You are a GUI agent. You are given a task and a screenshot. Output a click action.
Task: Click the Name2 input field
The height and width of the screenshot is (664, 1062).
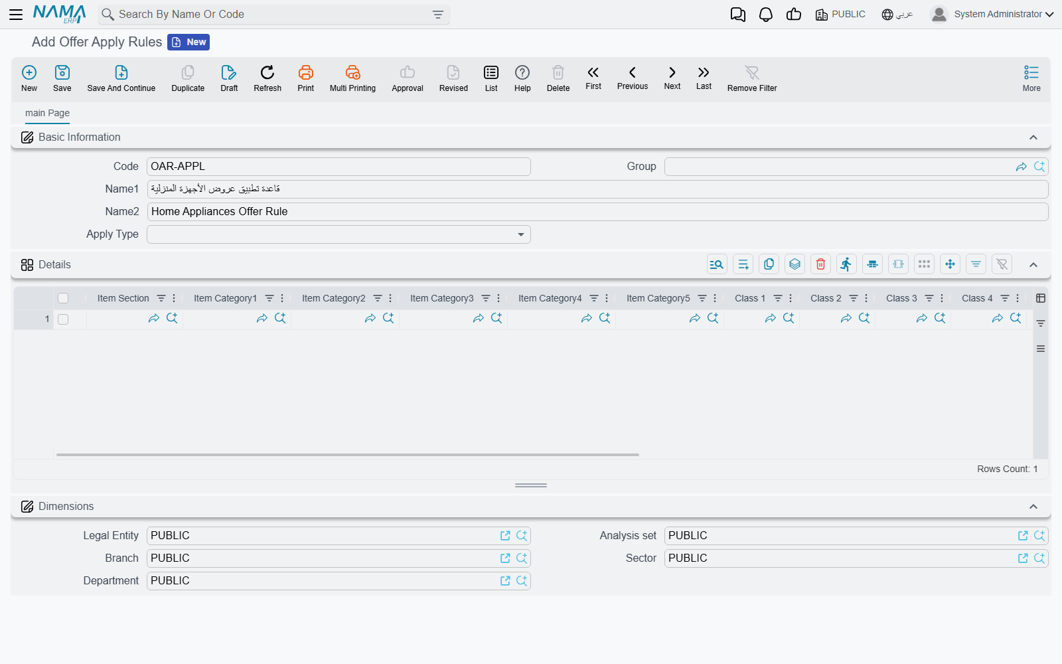coord(597,212)
